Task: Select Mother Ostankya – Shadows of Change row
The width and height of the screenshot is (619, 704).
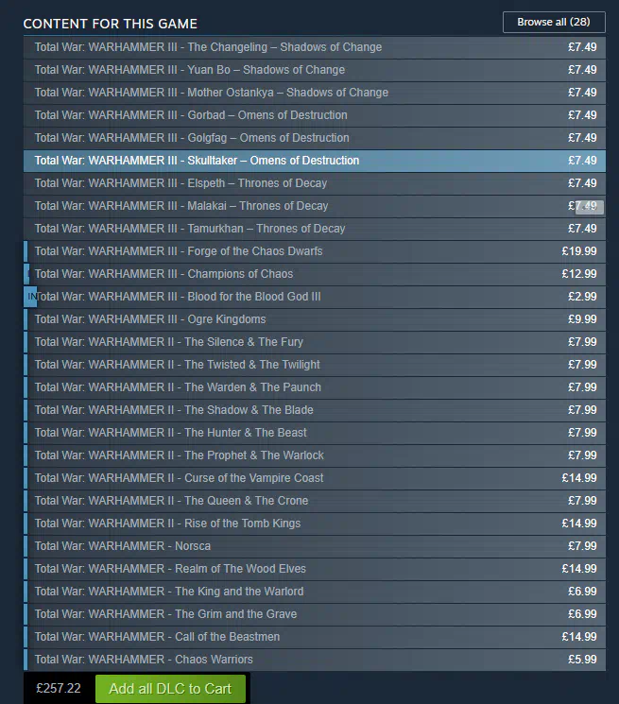Action: point(314,93)
